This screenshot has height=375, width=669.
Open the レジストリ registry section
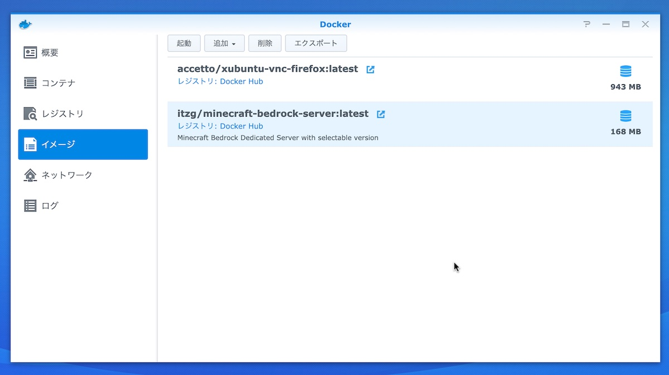tap(83, 114)
